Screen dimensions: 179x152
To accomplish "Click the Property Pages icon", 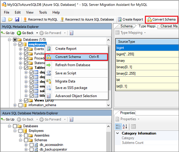I will click(133, 127).
